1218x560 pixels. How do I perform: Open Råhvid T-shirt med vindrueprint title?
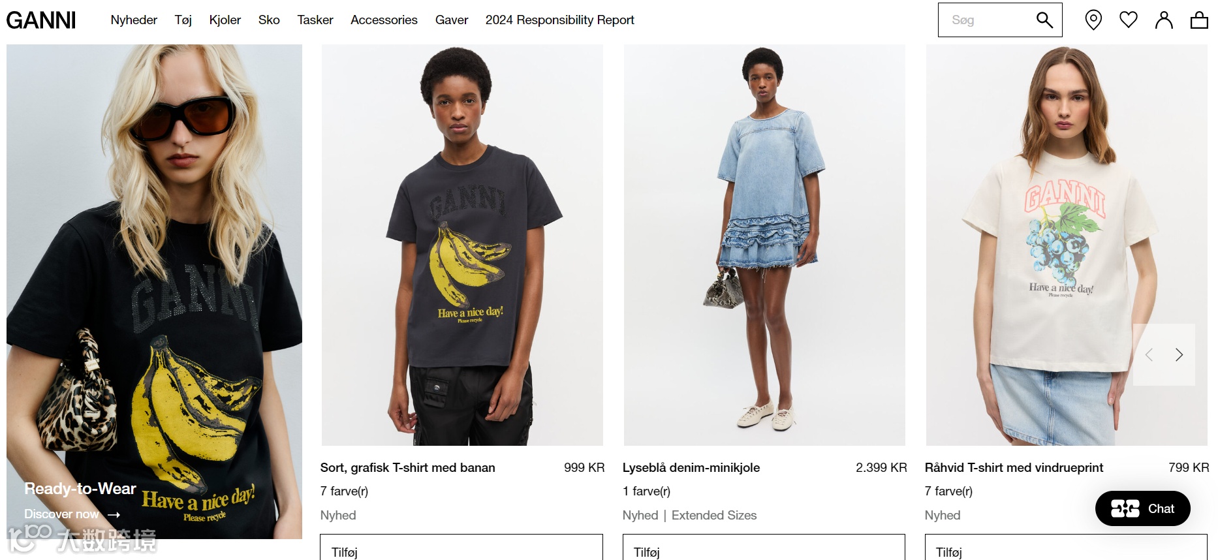coord(1014,468)
